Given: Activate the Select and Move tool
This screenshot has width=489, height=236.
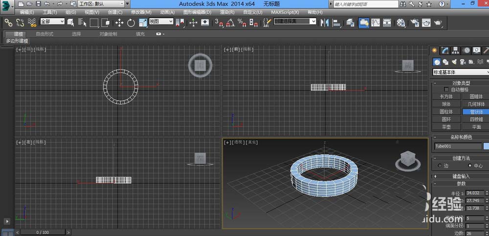Looking at the screenshot, I should pyautogui.click(x=119, y=22).
